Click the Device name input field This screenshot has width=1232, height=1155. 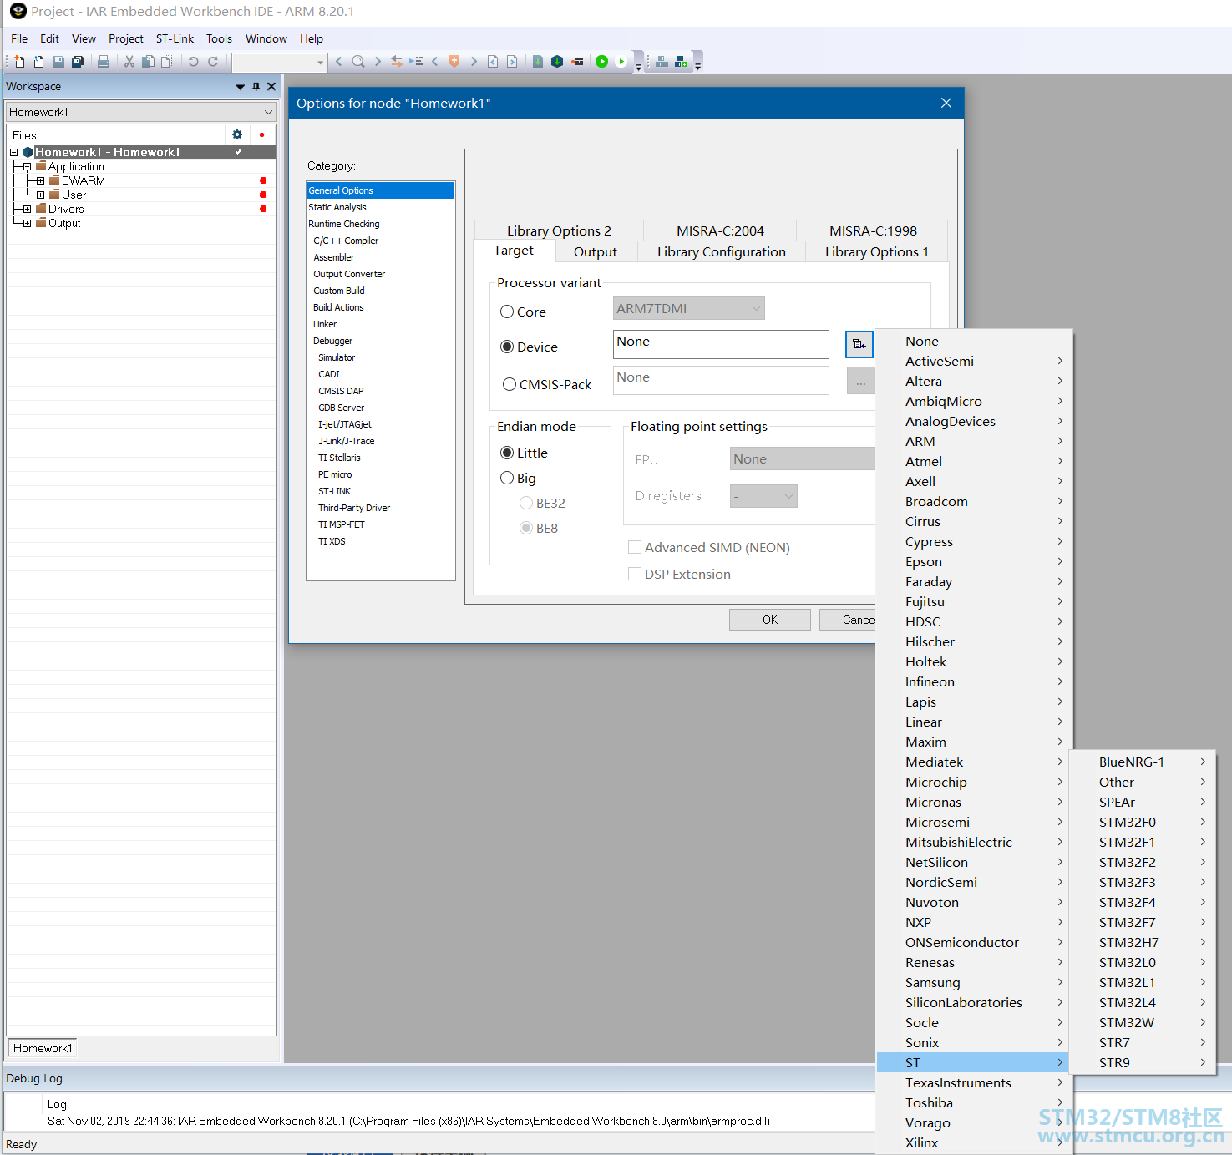tap(721, 344)
